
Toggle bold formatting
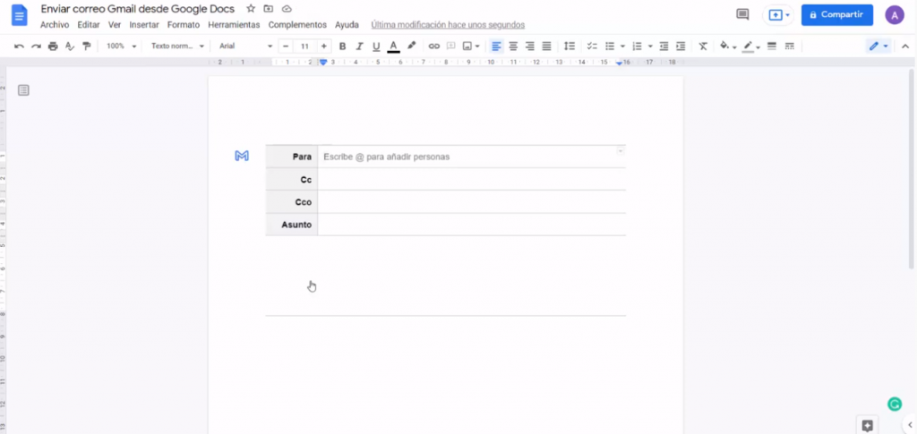point(342,46)
